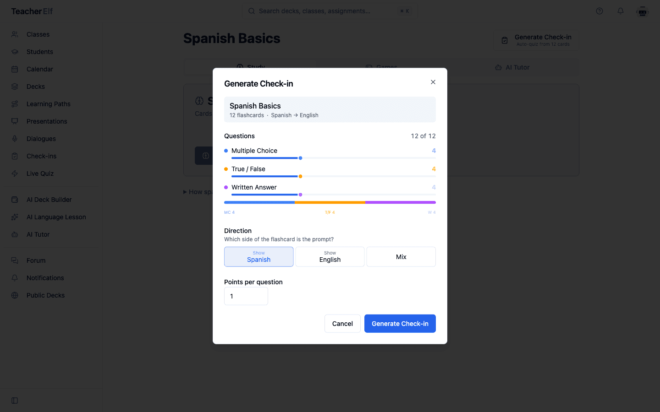Click the AI Language Lesson sparkle icon
Image resolution: width=660 pixels, height=412 pixels.
coord(15,217)
